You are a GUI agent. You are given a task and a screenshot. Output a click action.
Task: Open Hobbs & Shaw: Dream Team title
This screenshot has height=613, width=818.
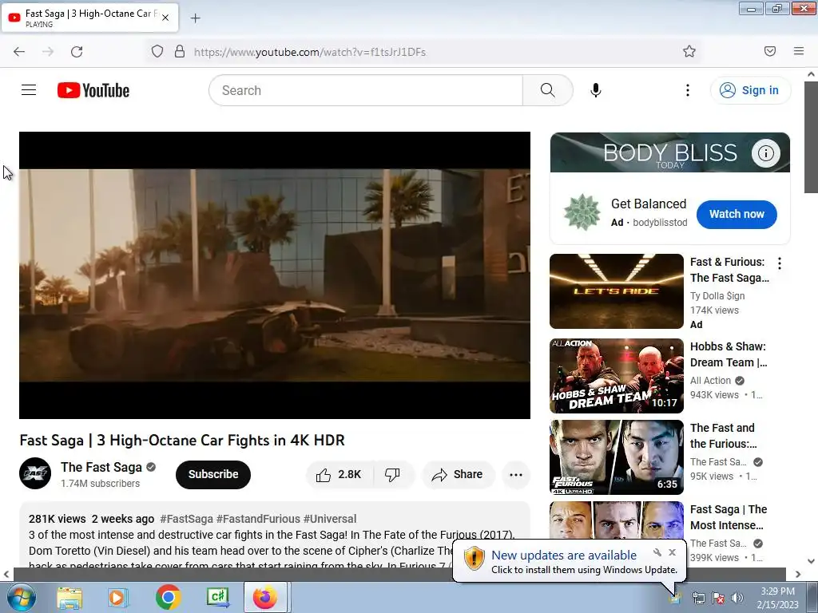[x=729, y=354]
